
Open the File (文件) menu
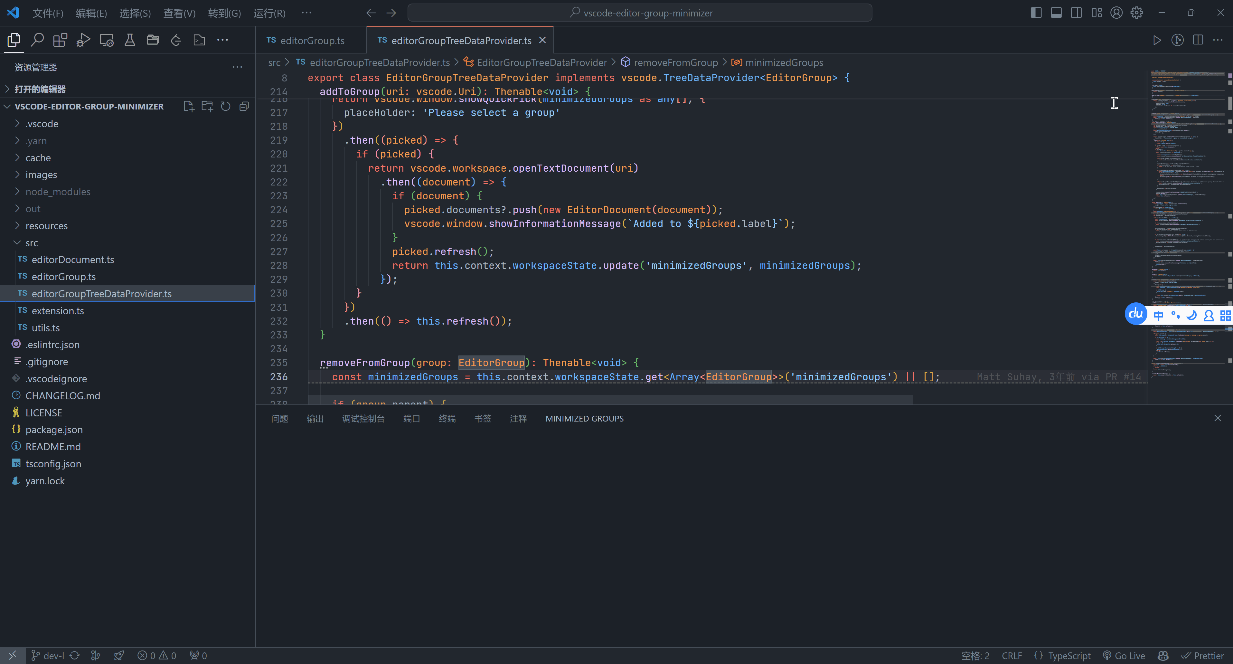pos(48,13)
